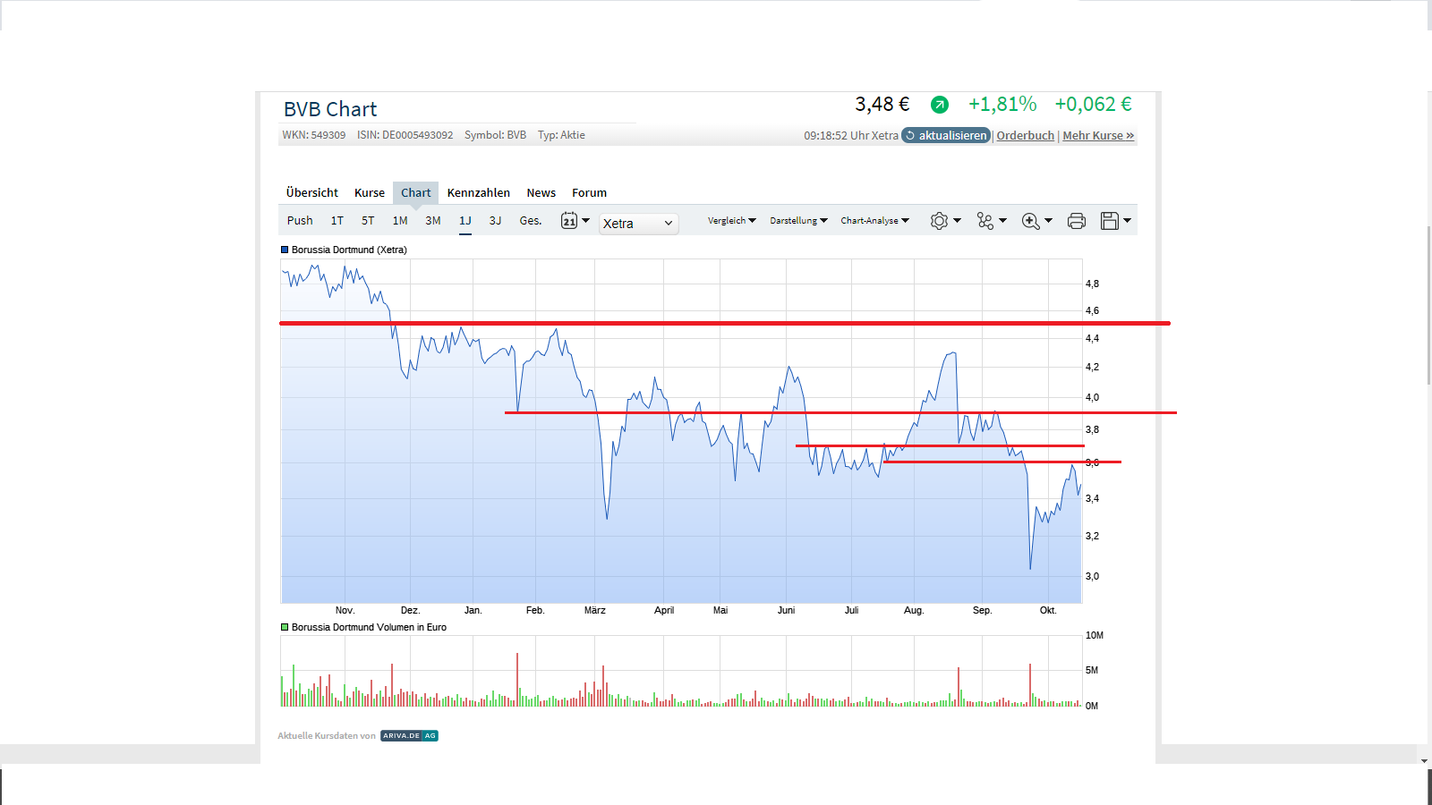The width and height of the screenshot is (1432, 805).
Task: Select the Chart tab
Action: [x=416, y=192]
